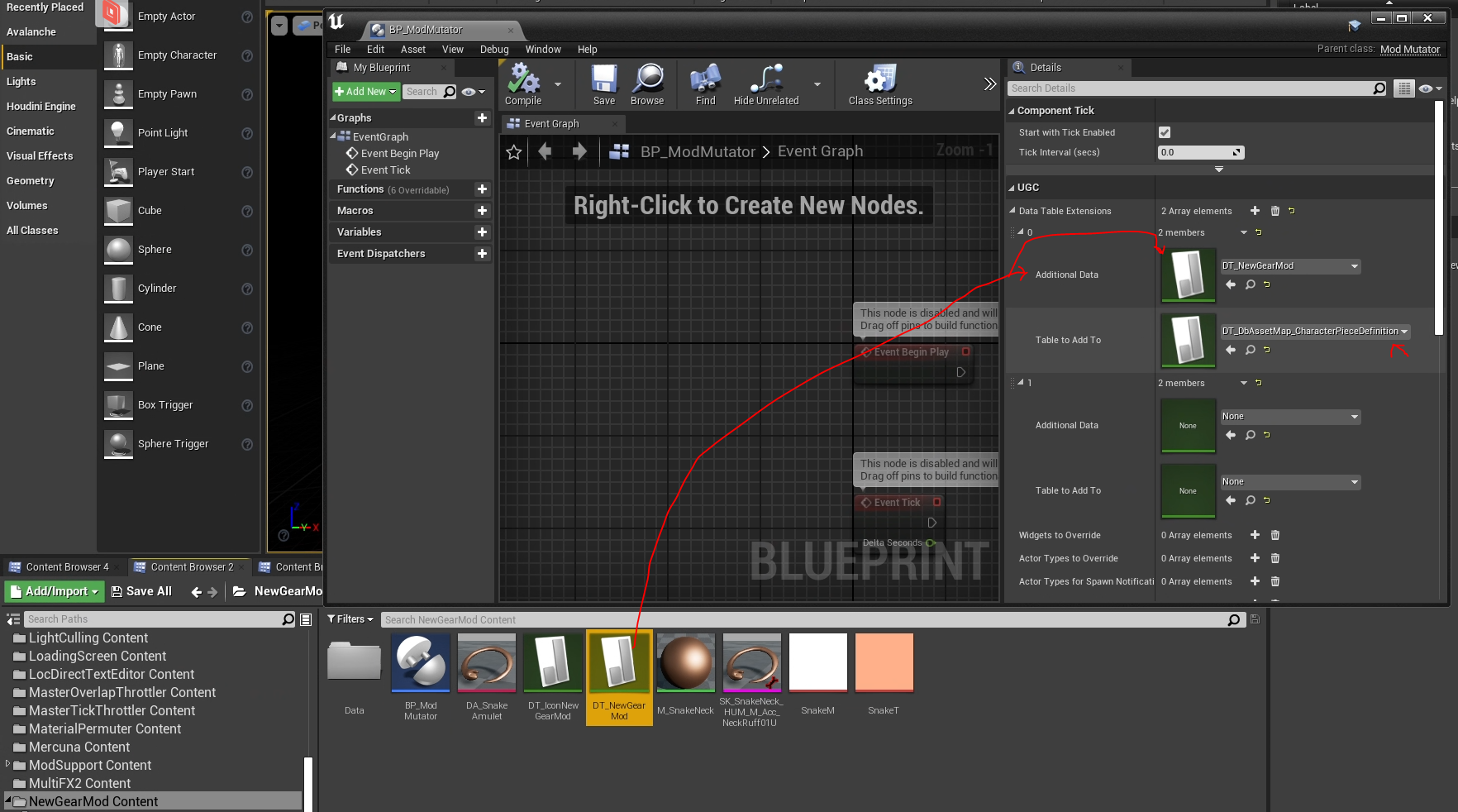Add a new Variable with plus icon
Image resolution: width=1458 pixels, height=812 pixels.
(482, 232)
